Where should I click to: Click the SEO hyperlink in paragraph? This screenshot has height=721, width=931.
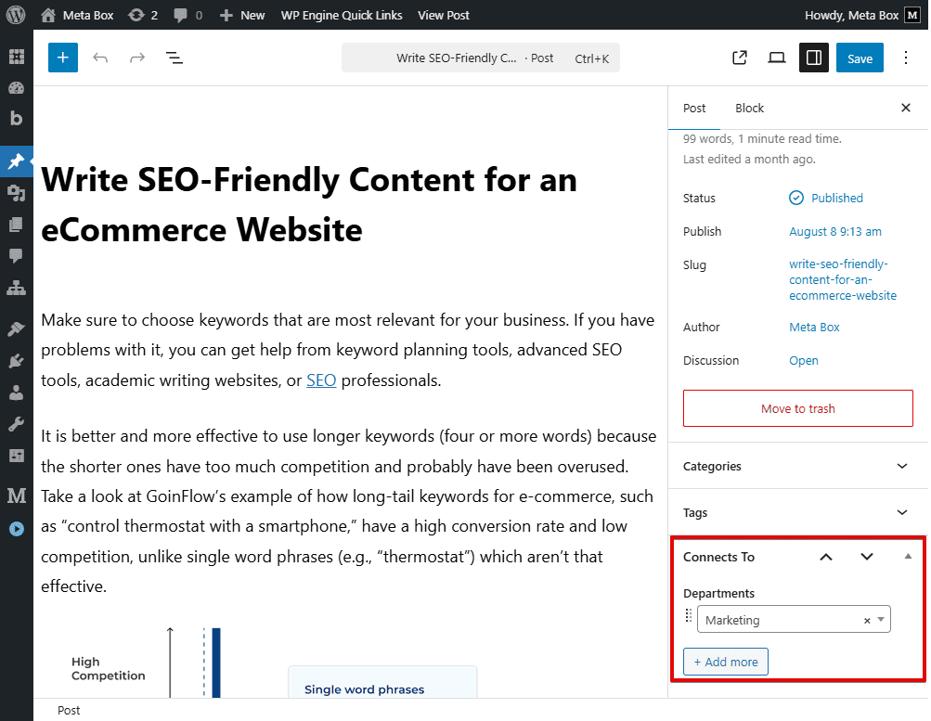[x=321, y=380]
